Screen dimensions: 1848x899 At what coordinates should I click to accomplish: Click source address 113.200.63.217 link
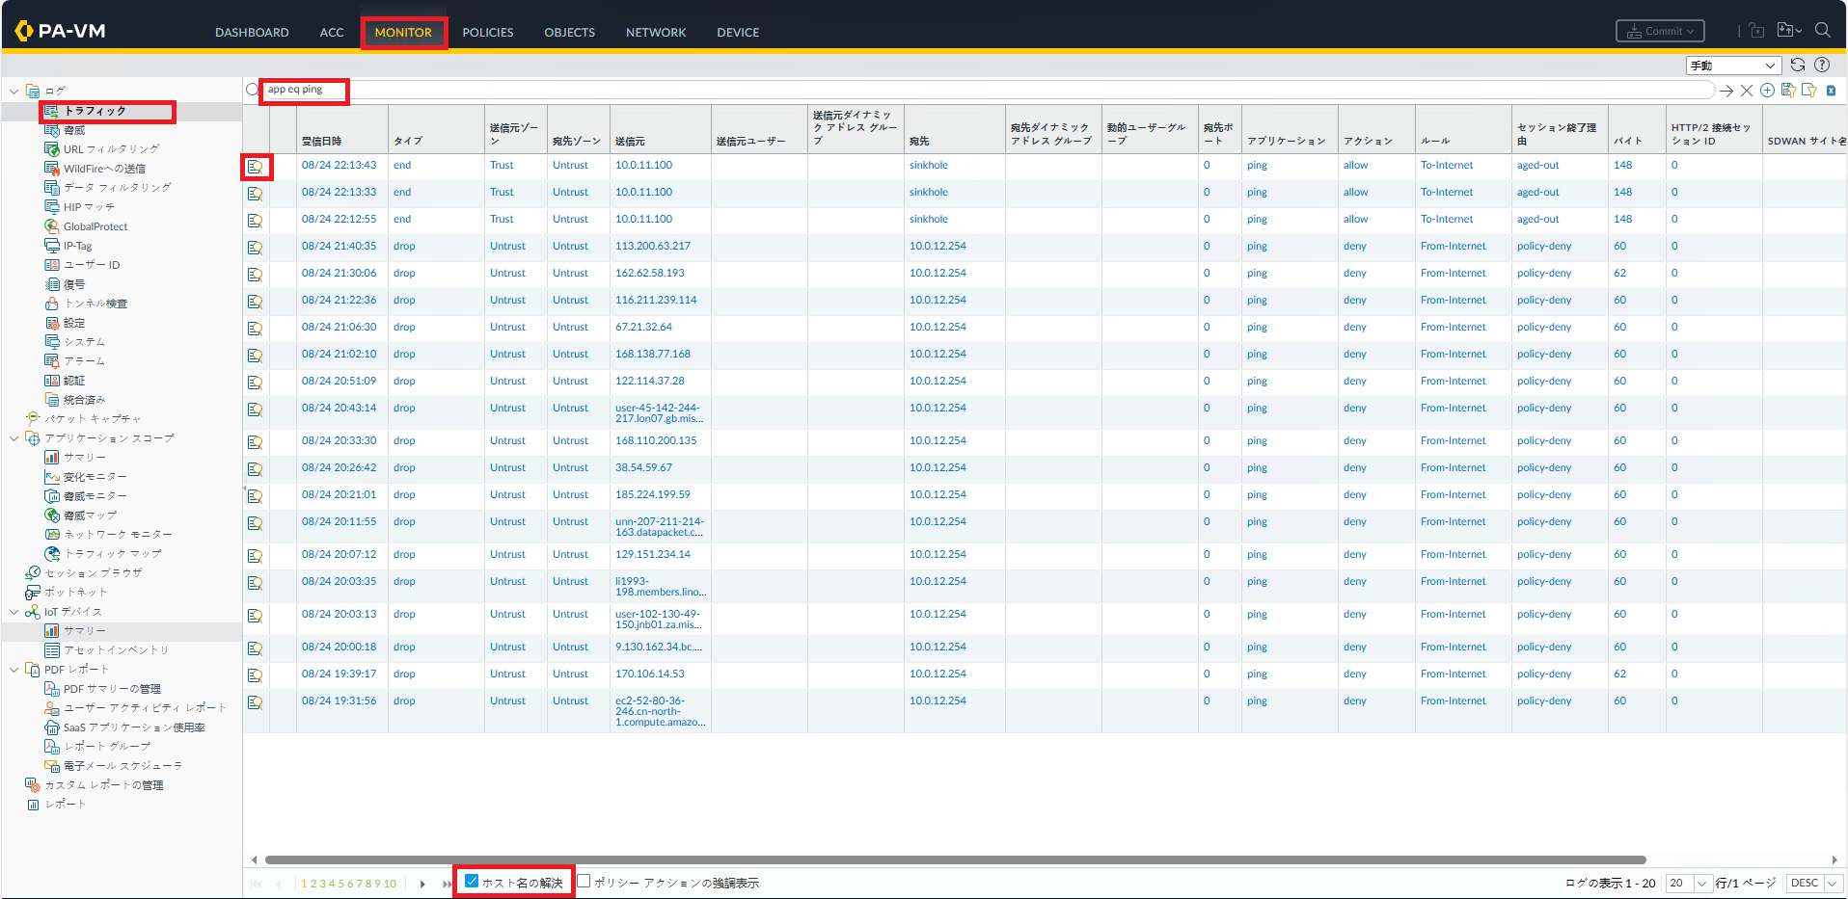tap(653, 247)
